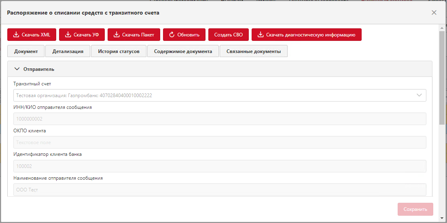Click the download icon on Скачать УФ
The height and width of the screenshot is (223, 447).
point(68,35)
